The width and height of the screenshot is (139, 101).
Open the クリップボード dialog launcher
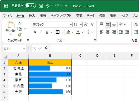click(28, 40)
